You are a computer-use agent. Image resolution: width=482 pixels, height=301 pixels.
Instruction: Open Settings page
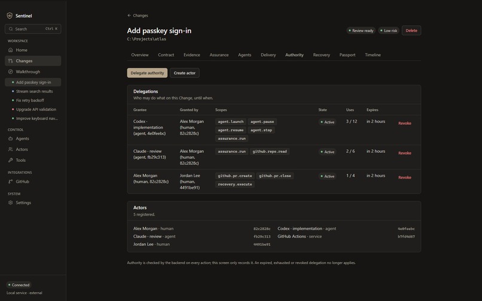33,202
